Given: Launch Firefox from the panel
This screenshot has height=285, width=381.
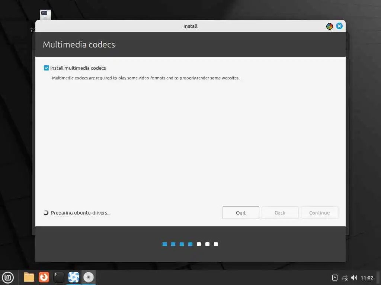Looking at the screenshot, I should pos(44,277).
